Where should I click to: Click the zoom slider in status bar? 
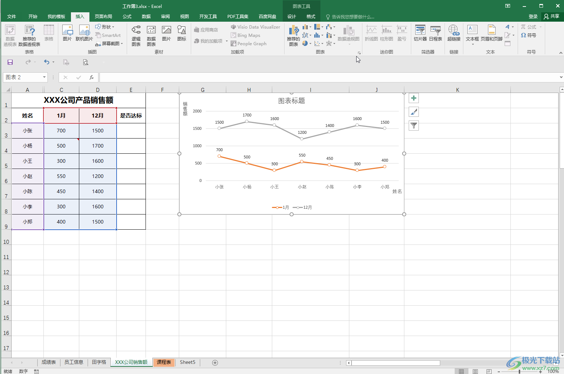519,371
